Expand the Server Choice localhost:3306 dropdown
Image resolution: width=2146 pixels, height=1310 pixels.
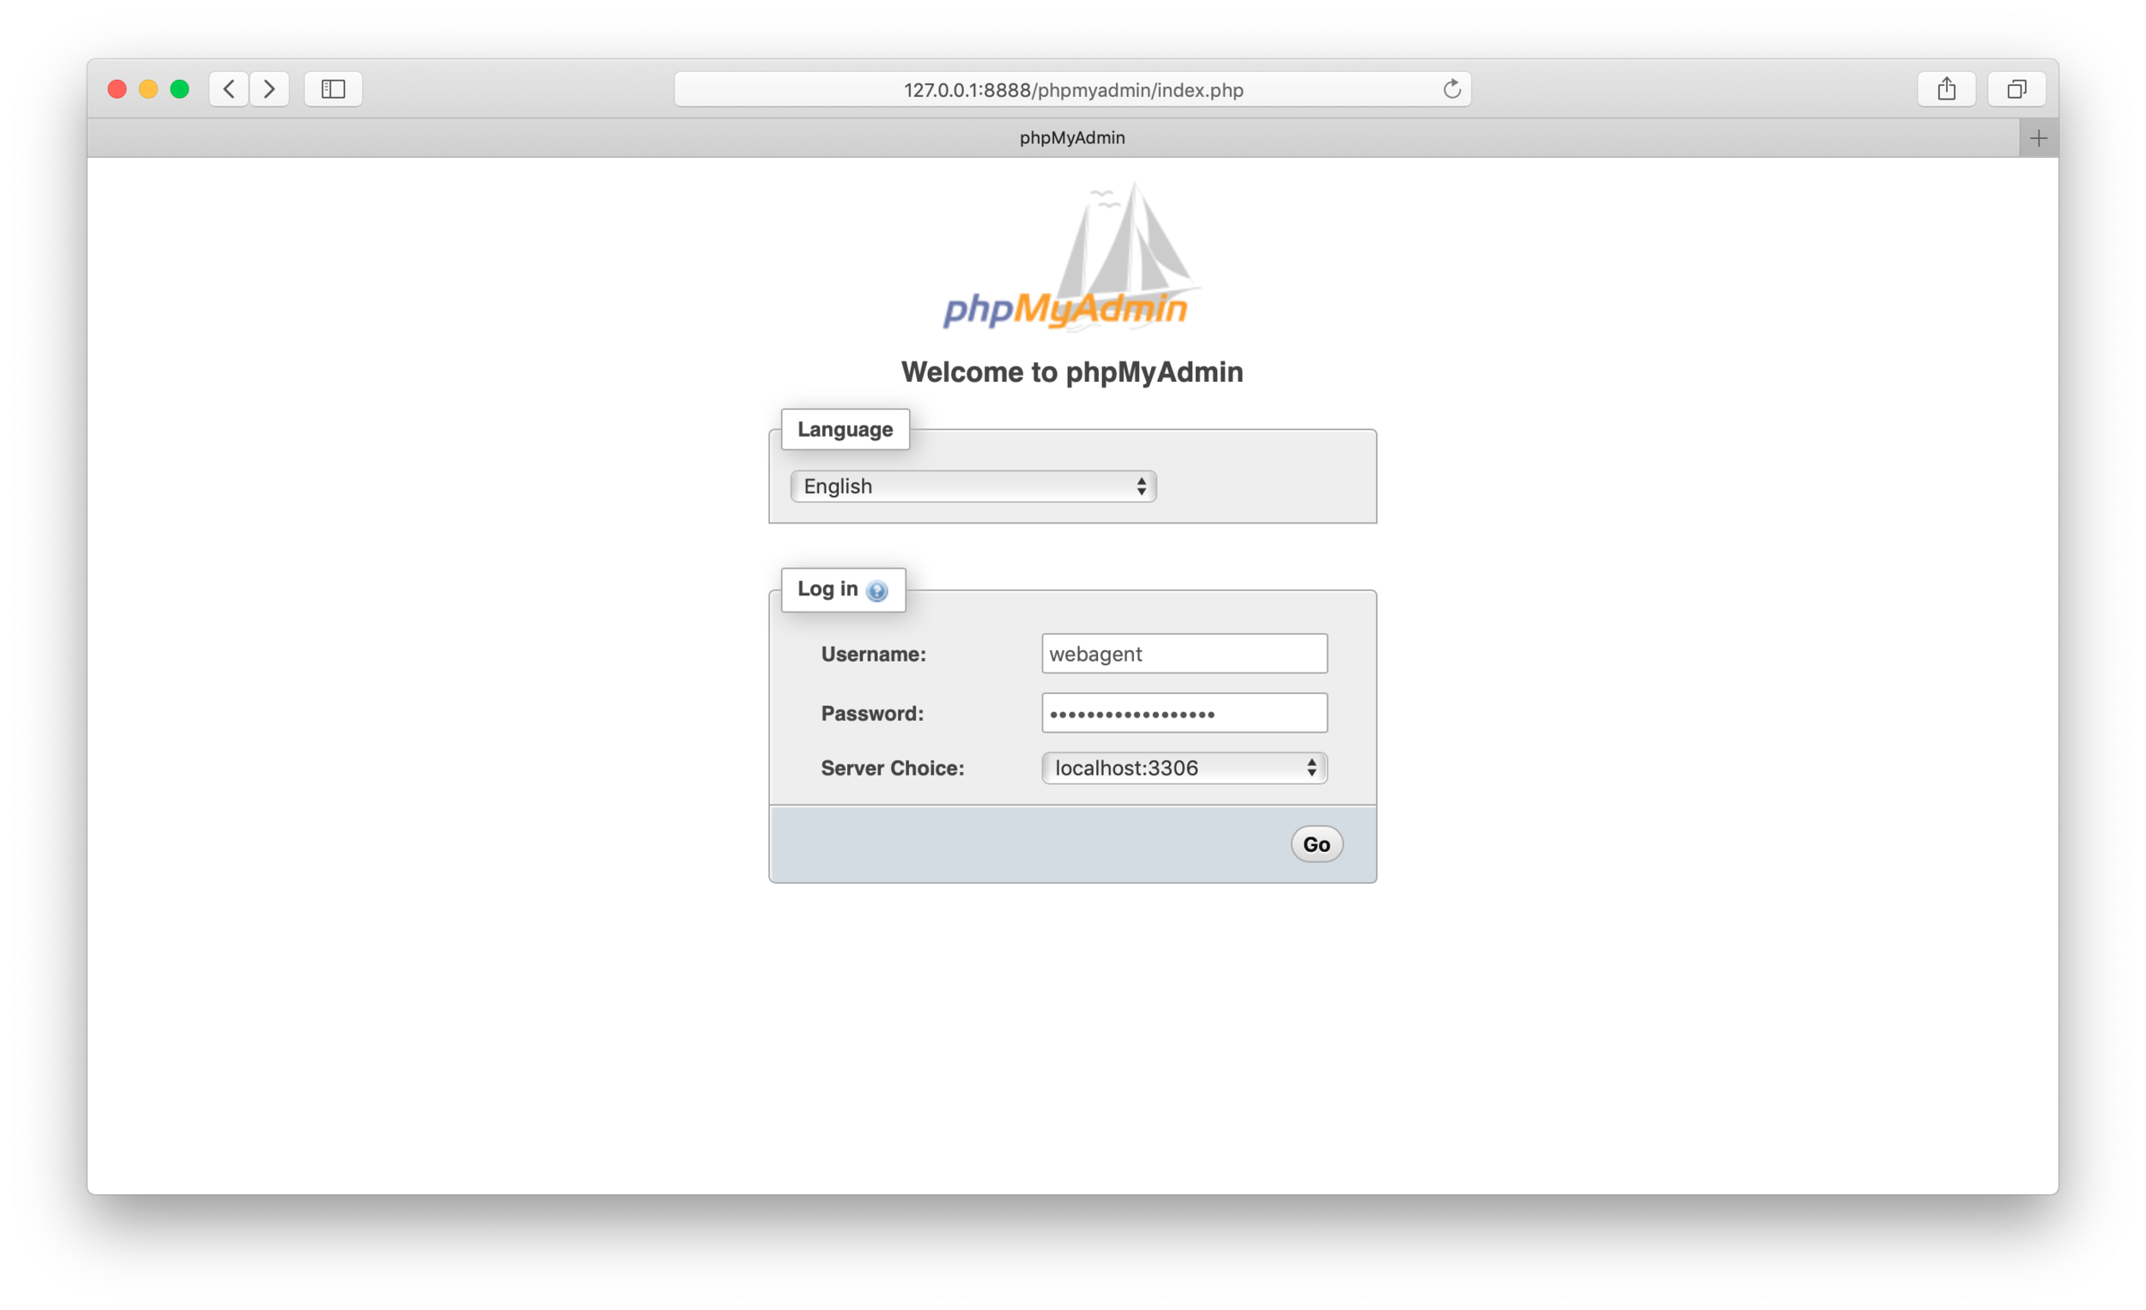tap(1184, 768)
